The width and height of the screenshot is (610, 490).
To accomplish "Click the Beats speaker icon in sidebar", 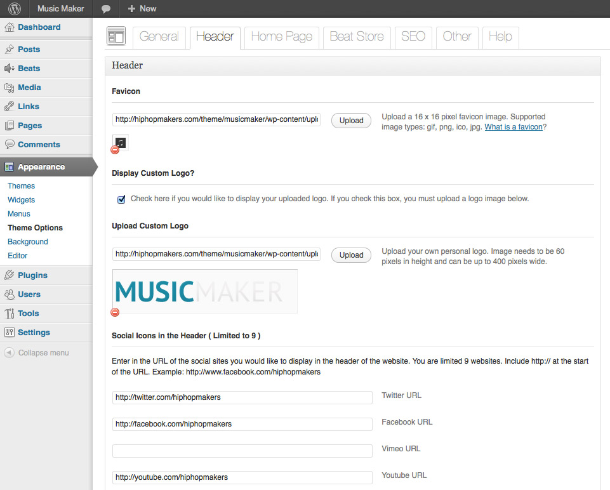I will tap(10, 69).
